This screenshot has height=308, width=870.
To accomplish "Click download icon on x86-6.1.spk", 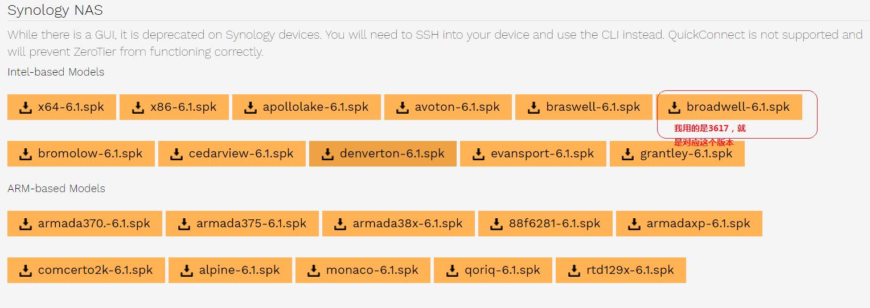I will 138,107.
